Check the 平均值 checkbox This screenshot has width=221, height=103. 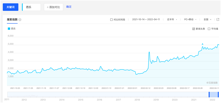pyautogui.click(x=209, y=29)
